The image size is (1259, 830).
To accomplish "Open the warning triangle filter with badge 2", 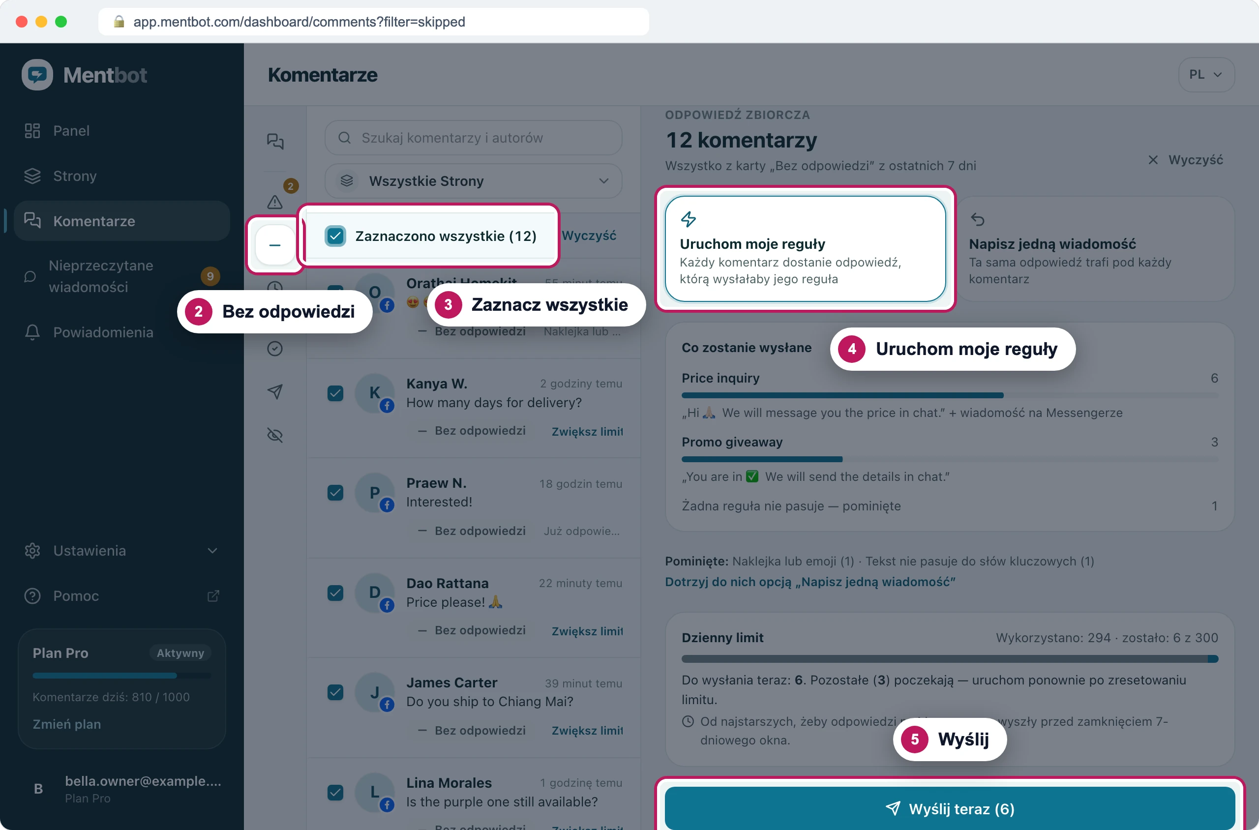I will pos(275,202).
